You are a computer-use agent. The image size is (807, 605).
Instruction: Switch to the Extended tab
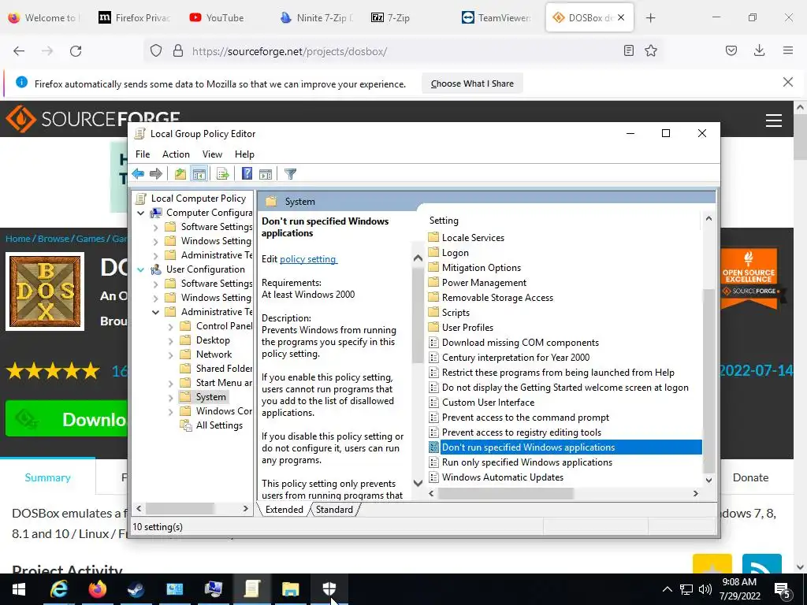click(x=284, y=510)
